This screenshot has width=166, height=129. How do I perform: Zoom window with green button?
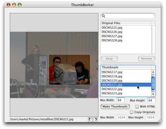[x=20, y=5]
